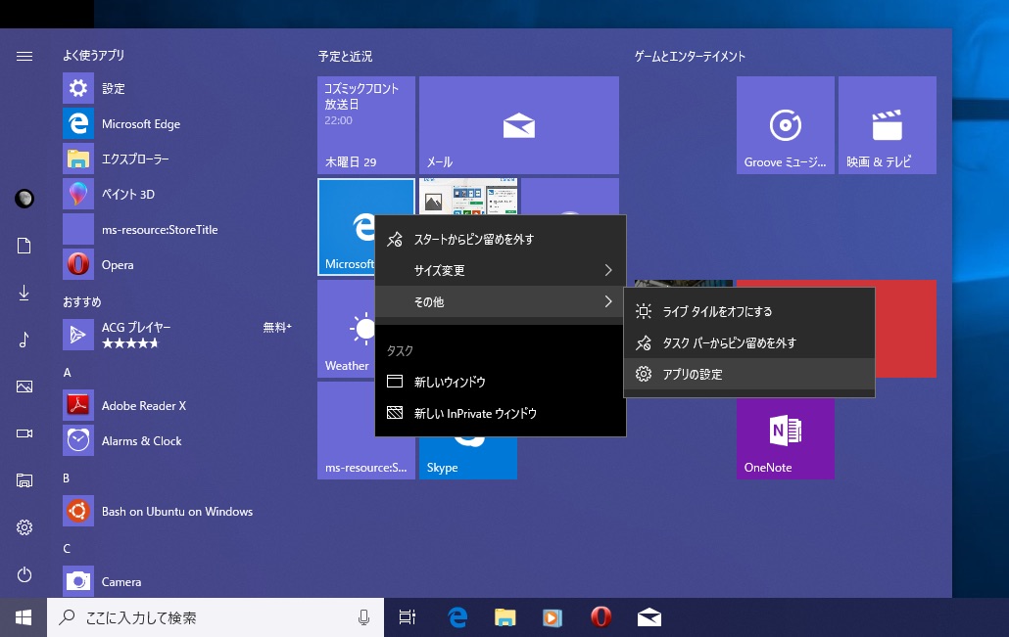Open Alarms & Clock
The image size is (1009, 637).
tap(177, 440)
